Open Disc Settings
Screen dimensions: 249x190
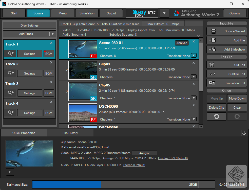[x=30, y=25]
